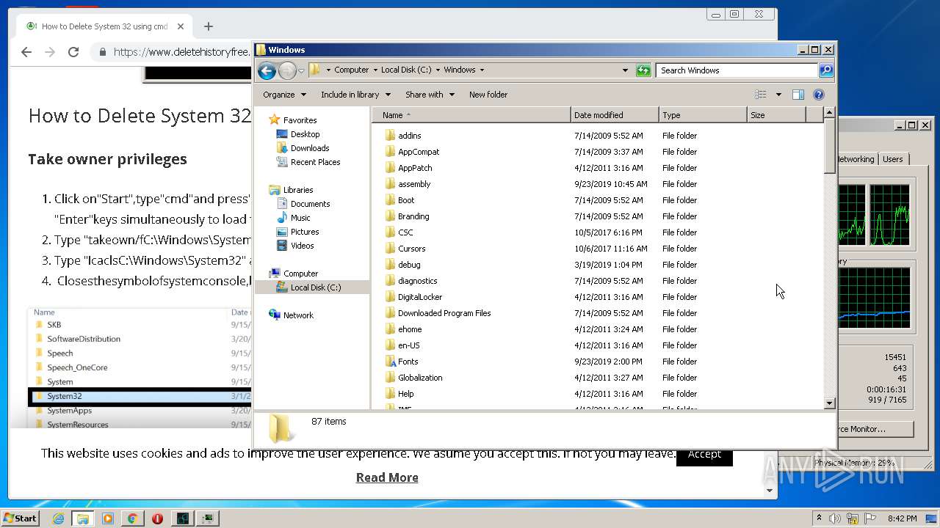Image resolution: width=940 pixels, height=528 pixels.
Task: Open the Start menu
Action: (20, 518)
